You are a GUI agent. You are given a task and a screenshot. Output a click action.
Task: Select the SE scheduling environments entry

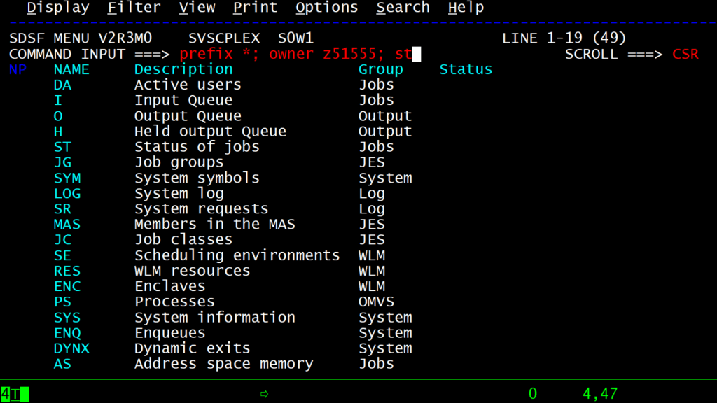(62, 255)
